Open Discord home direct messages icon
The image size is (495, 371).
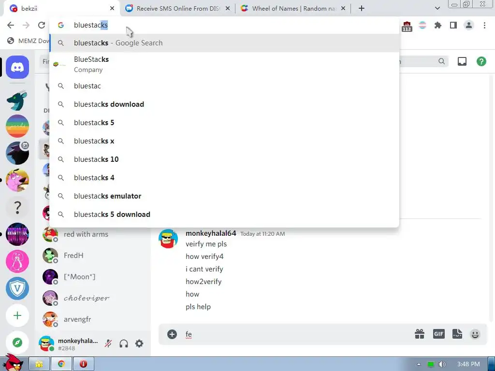[x=17, y=67]
